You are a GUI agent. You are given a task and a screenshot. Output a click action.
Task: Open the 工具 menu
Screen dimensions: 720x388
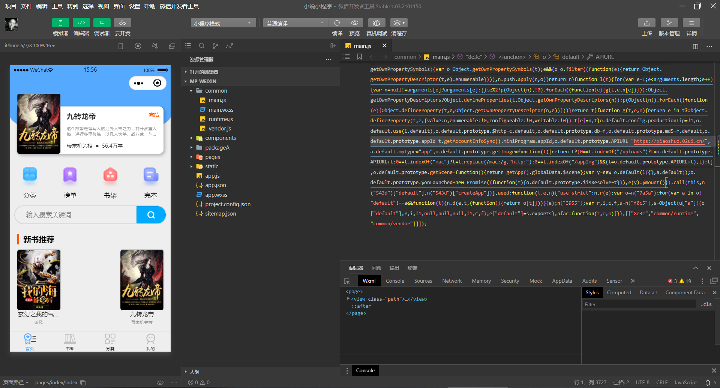[57, 6]
